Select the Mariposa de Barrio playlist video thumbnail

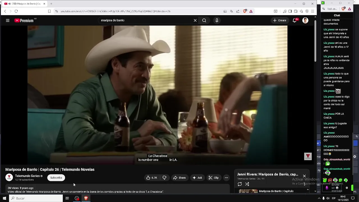click(x=248, y=191)
